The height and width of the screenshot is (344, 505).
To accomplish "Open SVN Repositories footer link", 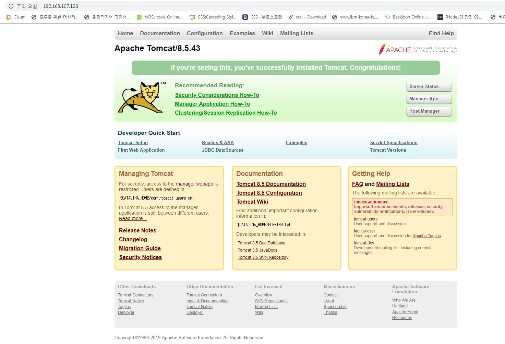I will coord(271,301).
